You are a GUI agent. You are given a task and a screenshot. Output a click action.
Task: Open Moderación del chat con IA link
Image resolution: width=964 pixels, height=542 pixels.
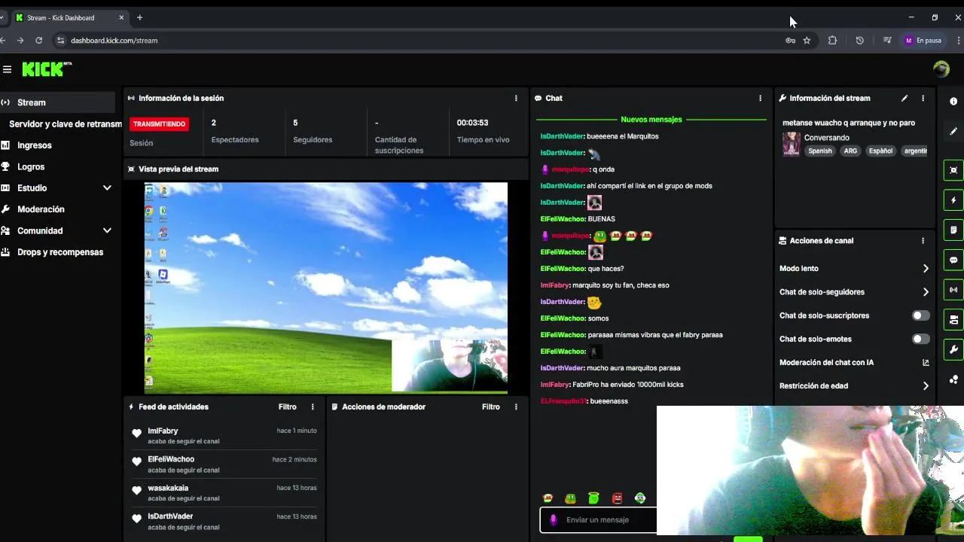coord(926,363)
